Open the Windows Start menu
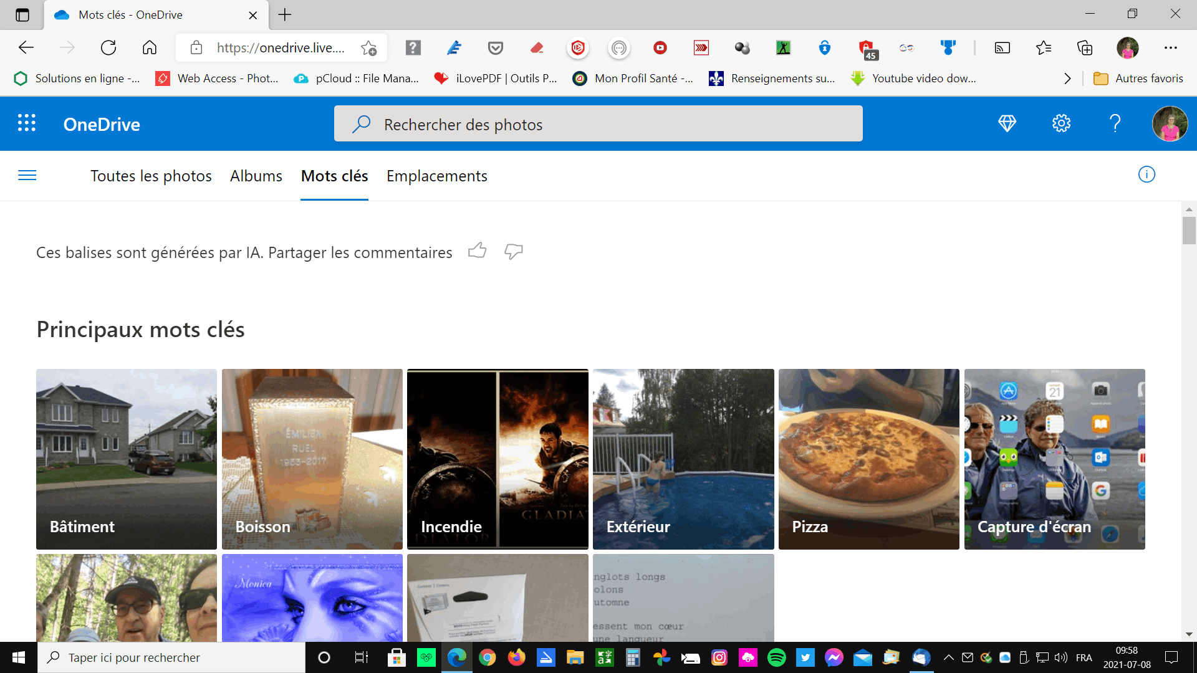 click(x=19, y=657)
